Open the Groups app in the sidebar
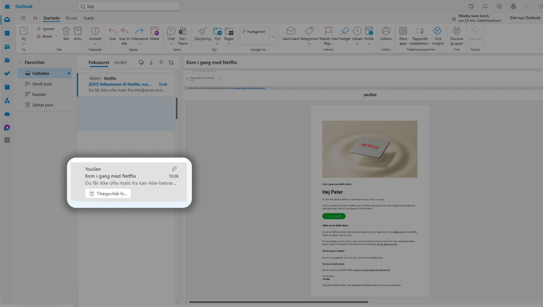543x307 pixels. pos(7,60)
